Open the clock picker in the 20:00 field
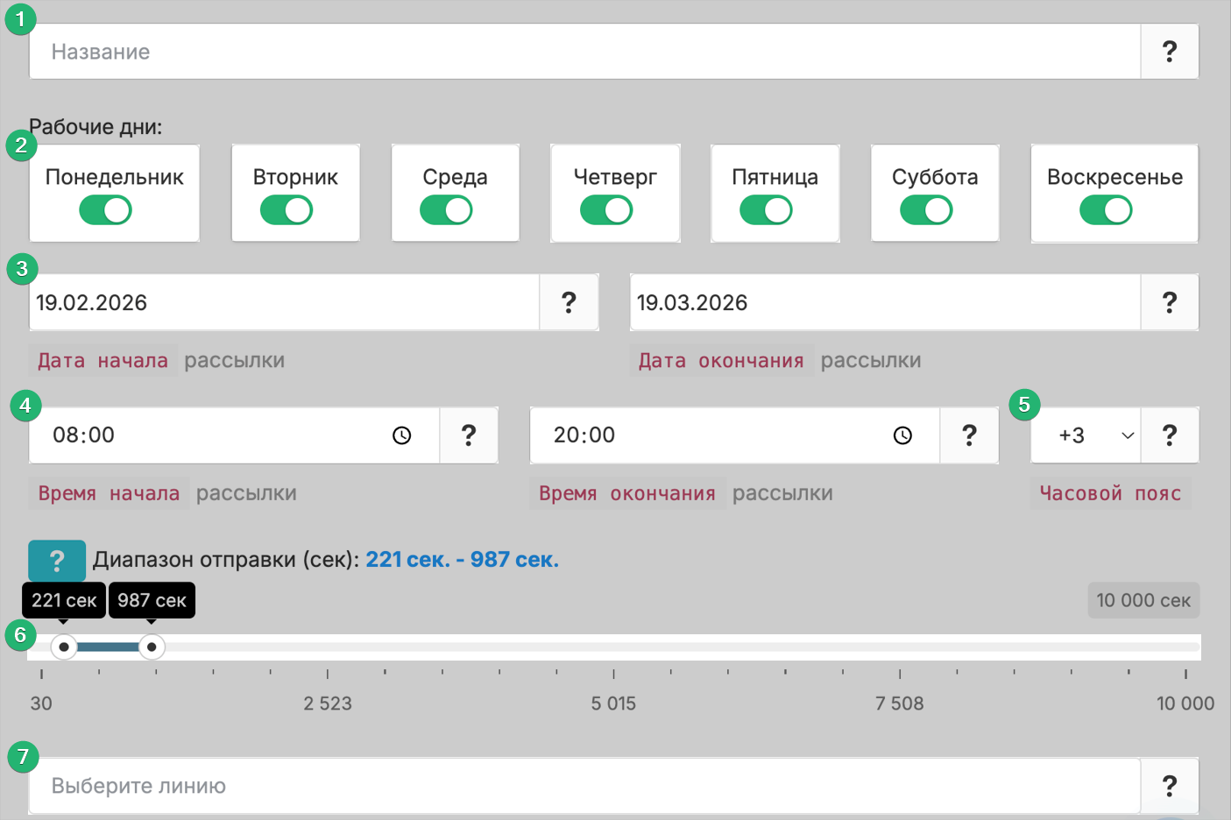Image resolution: width=1231 pixels, height=820 pixels. click(902, 435)
